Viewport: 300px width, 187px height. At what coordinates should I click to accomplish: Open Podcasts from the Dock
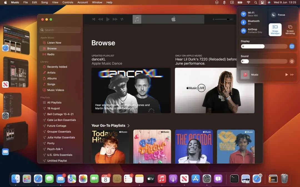tap(173, 179)
